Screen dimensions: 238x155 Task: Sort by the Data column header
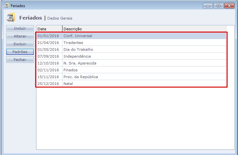click(x=49, y=29)
